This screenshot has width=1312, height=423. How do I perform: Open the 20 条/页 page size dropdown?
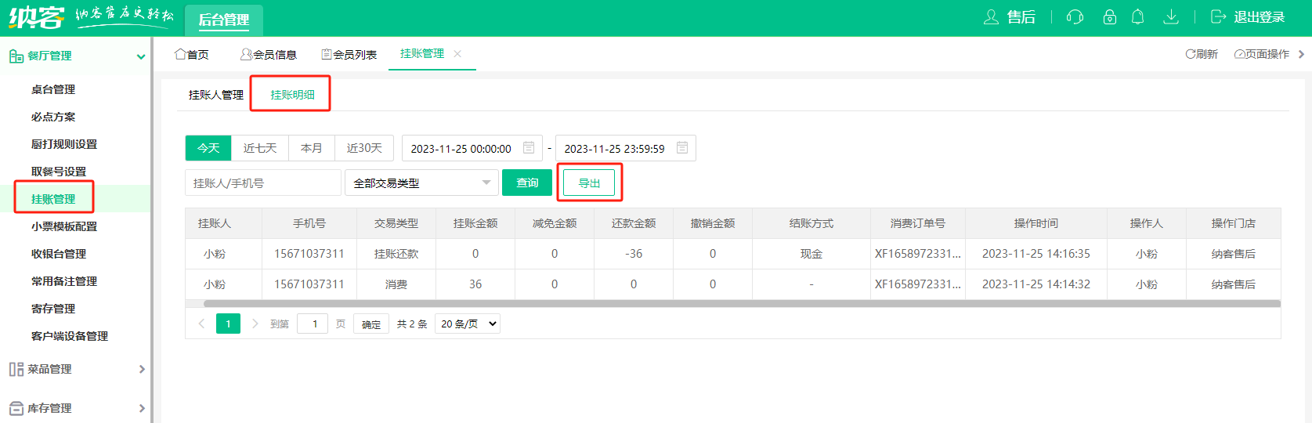[468, 324]
